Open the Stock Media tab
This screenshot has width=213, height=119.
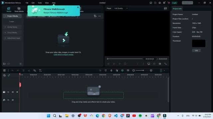[19, 10]
